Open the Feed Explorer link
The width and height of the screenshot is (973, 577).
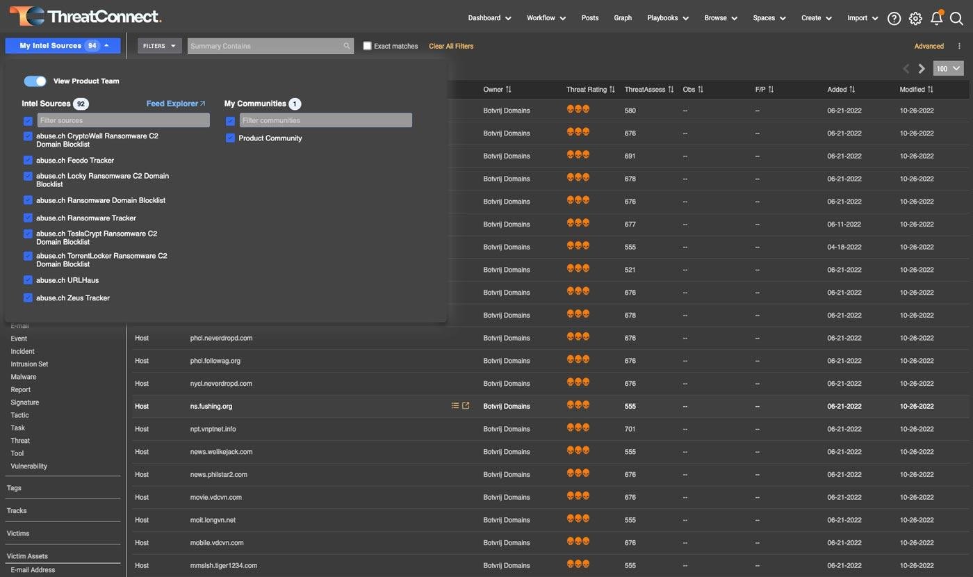(x=176, y=104)
